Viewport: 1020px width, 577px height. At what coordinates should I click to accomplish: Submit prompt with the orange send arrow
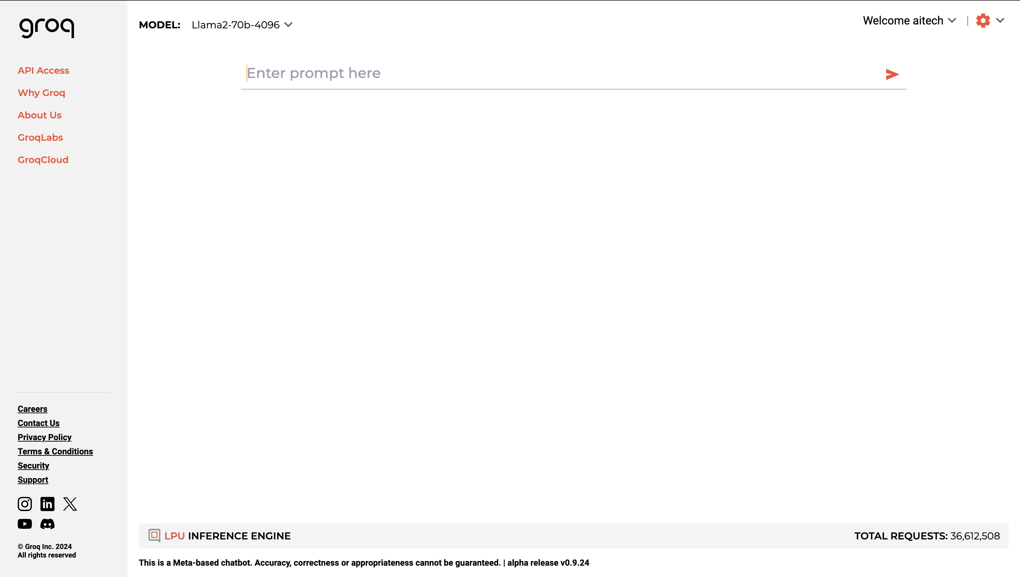pos(892,74)
